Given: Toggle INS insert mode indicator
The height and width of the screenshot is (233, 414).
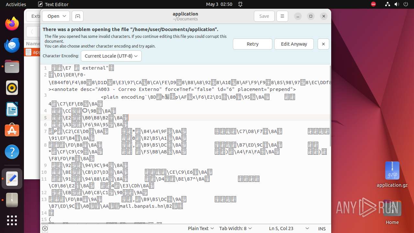Looking at the screenshot, I should click(x=322, y=228).
